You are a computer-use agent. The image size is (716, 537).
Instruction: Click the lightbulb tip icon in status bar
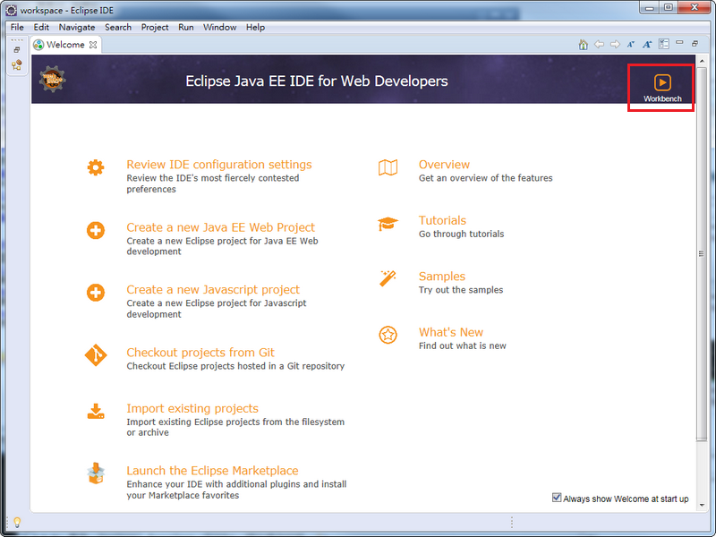pos(16,522)
